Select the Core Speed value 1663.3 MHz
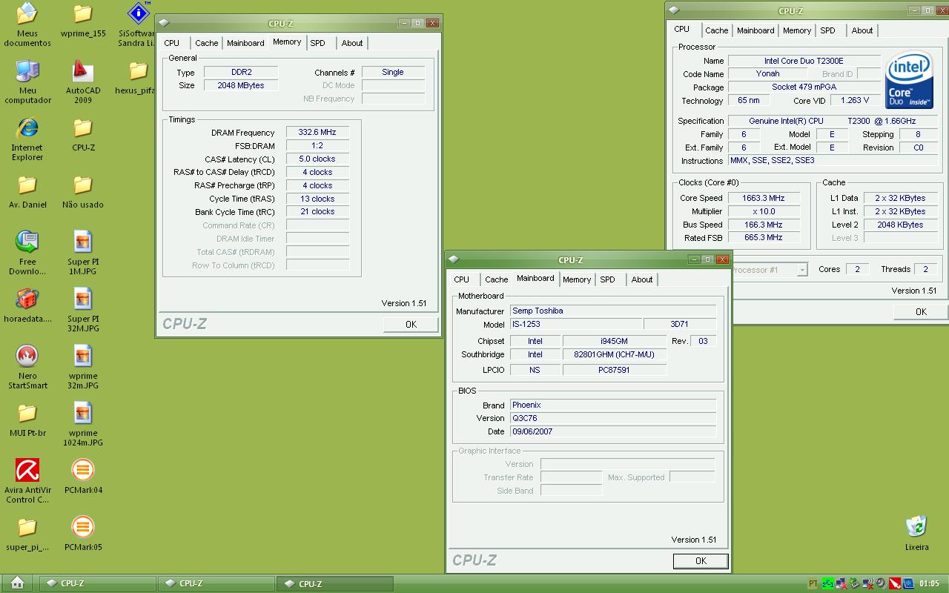 point(764,198)
